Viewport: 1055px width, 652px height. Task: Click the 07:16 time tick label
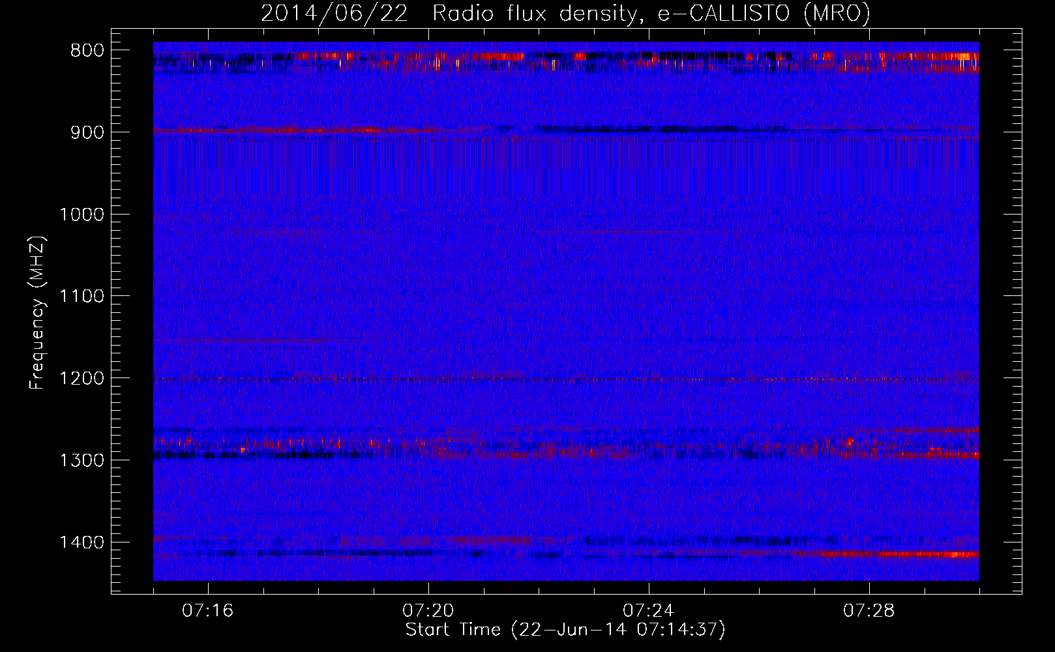pyautogui.click(x=208, y=611)
